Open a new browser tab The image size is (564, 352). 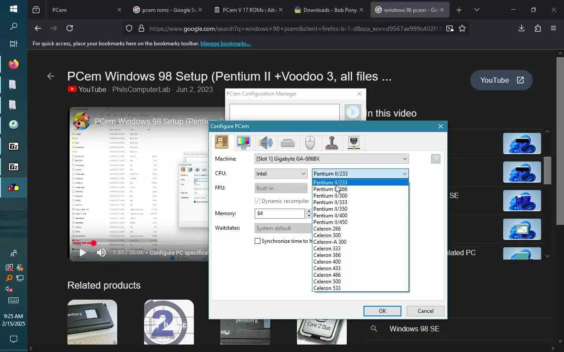(x=459, y=10)
